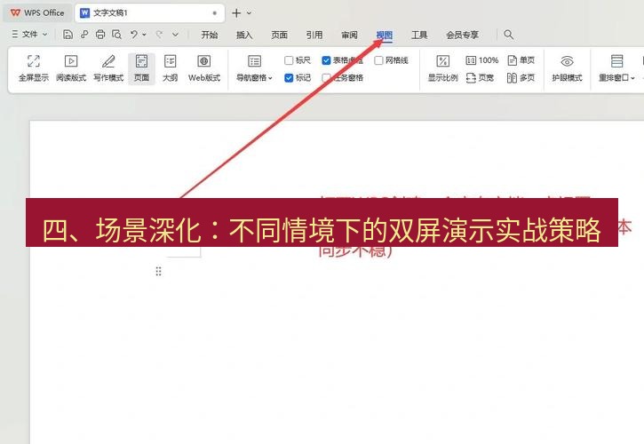Image resolution: width=644 pixels, height=444 pixels.
Task: Switch to the 插入 tab
Action: point(244,35)
